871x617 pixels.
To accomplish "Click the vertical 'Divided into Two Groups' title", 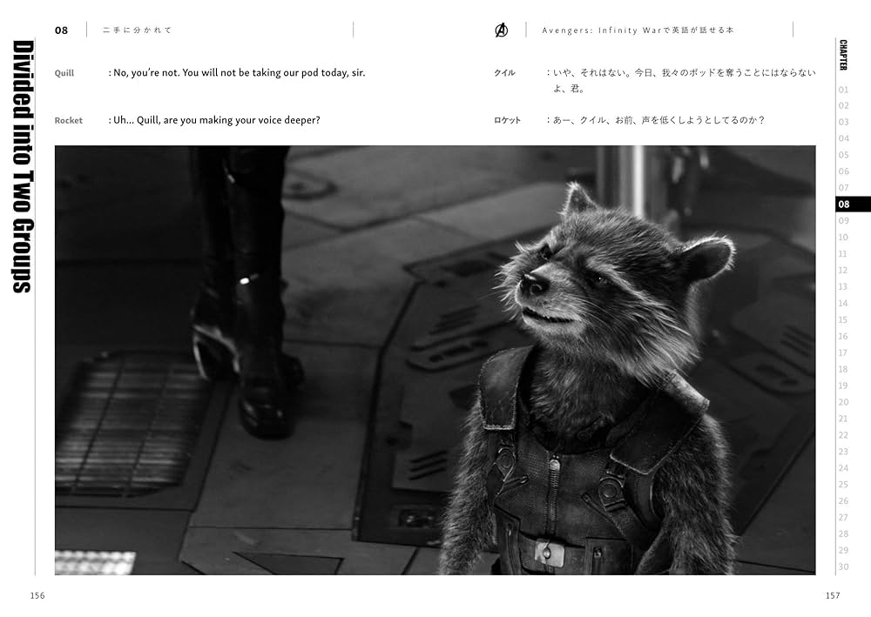I will click(x=23, y=166).
